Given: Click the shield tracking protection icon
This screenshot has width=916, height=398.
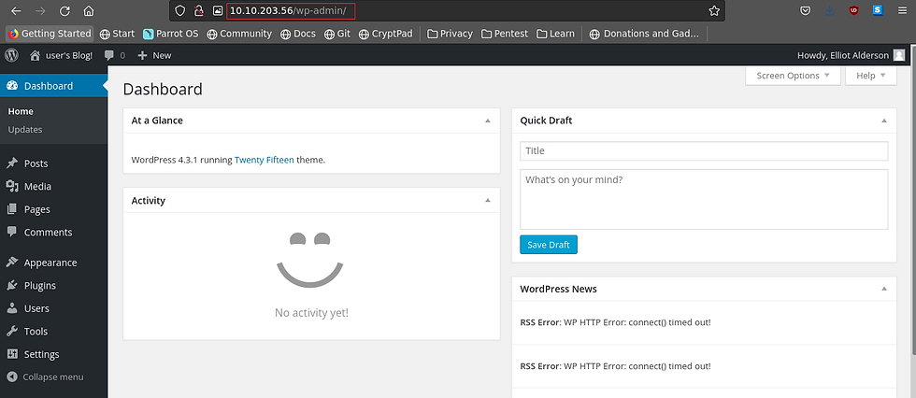Looking at the screenshot, I should pos(180,10).
